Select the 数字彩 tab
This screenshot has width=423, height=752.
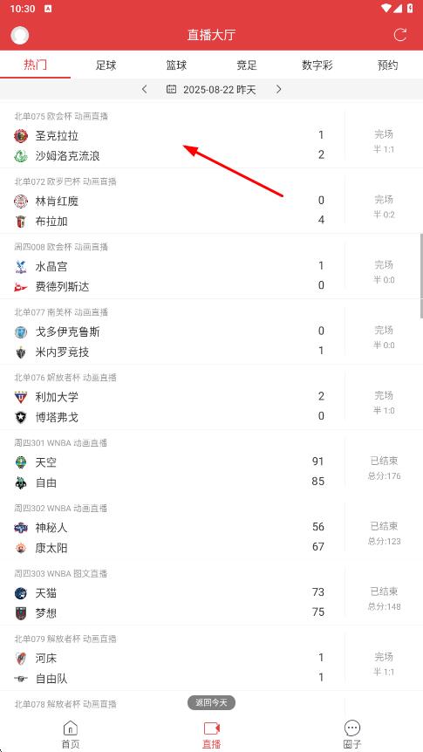317,65
